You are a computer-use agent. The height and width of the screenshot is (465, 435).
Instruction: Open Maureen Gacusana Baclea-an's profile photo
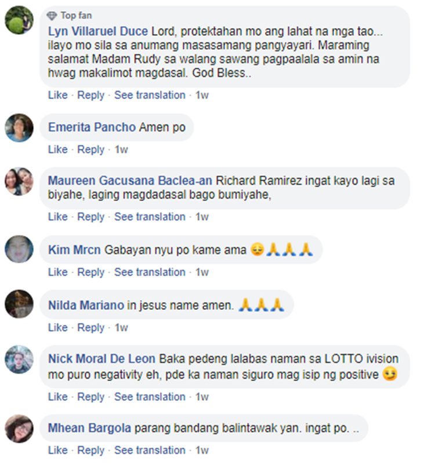click(x=19, y=181)
